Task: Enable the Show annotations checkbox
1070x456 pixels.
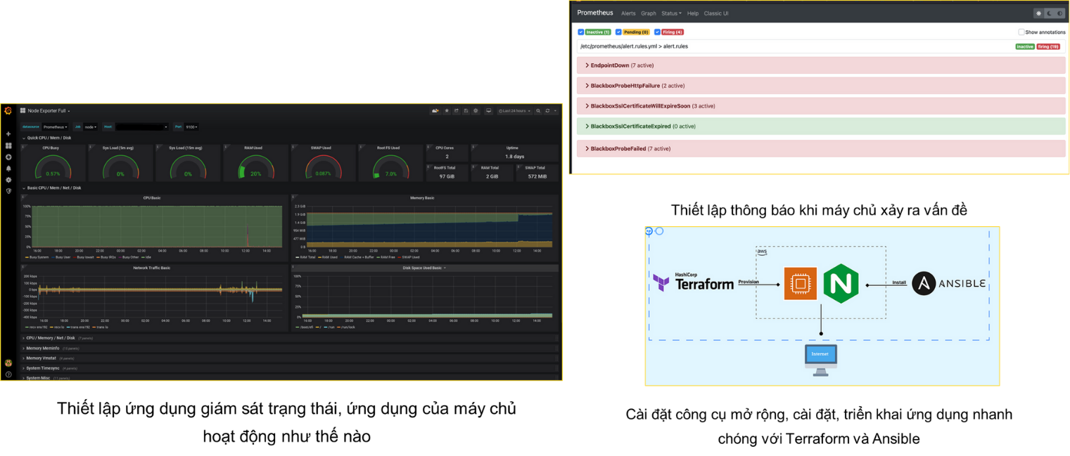Action: point(1021,32)
